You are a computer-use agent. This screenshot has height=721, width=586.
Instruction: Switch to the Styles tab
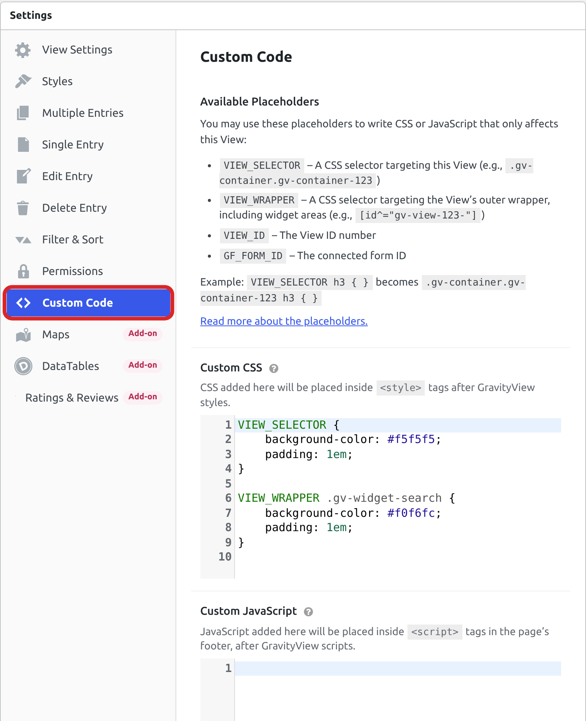[x=89, y=81]
